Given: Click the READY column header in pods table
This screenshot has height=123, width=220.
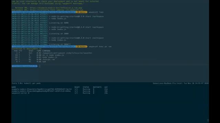Looking at the screenshot, I should click(x=77, y=87).
